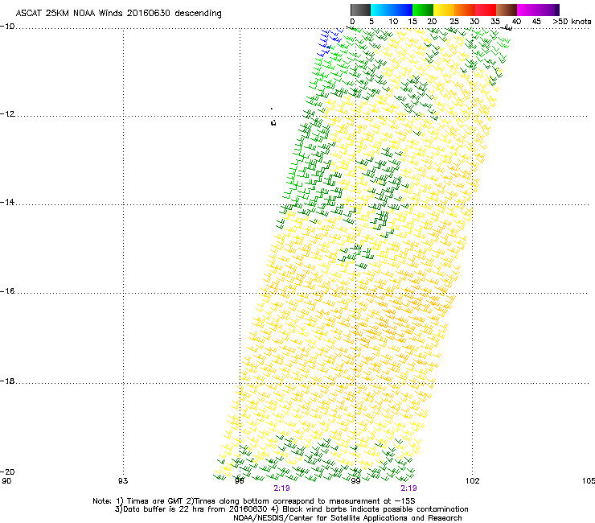The height and width of the screenshot is (523, 595).
Task: Click the '-12' latitude axis label
Action: point(7,114)
